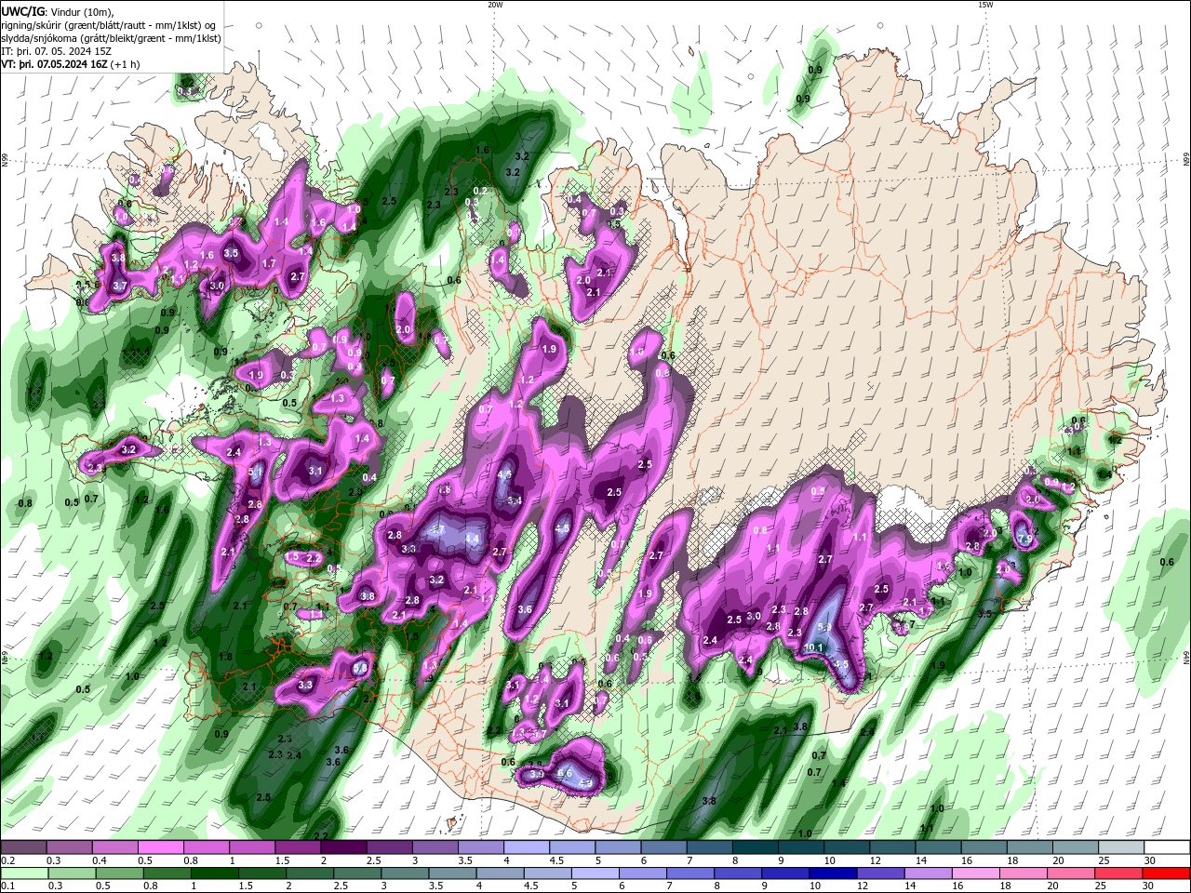Select lower rain-scale bright red swatch labeled 30
The image size is (1191, 893).
[x=1166, y=873]
